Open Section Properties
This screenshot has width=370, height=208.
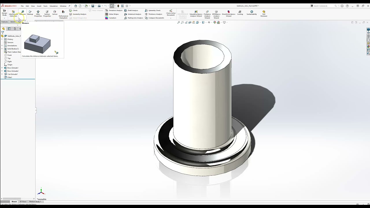[x=47, y=14]
